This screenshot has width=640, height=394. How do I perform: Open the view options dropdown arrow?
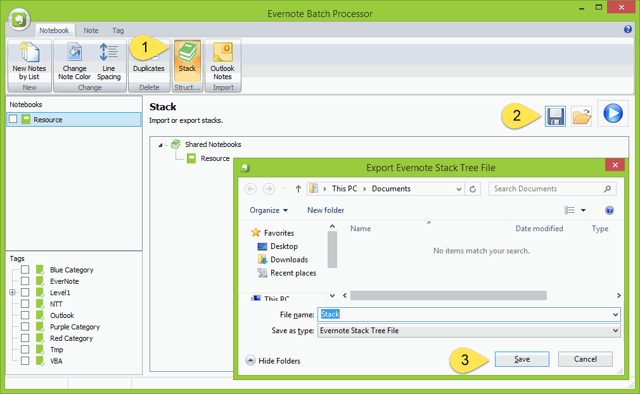pos(583,210)
